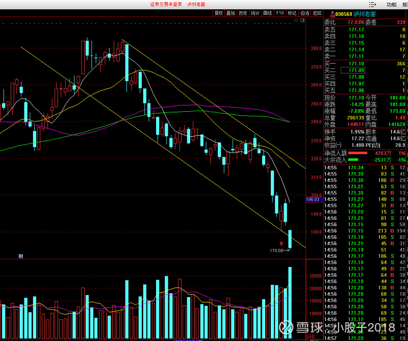Viewport: 408px width, 341px height.
Task: Click the 证券交易未登录 login link
Action: pyautogui.click(x=166, y=5)
